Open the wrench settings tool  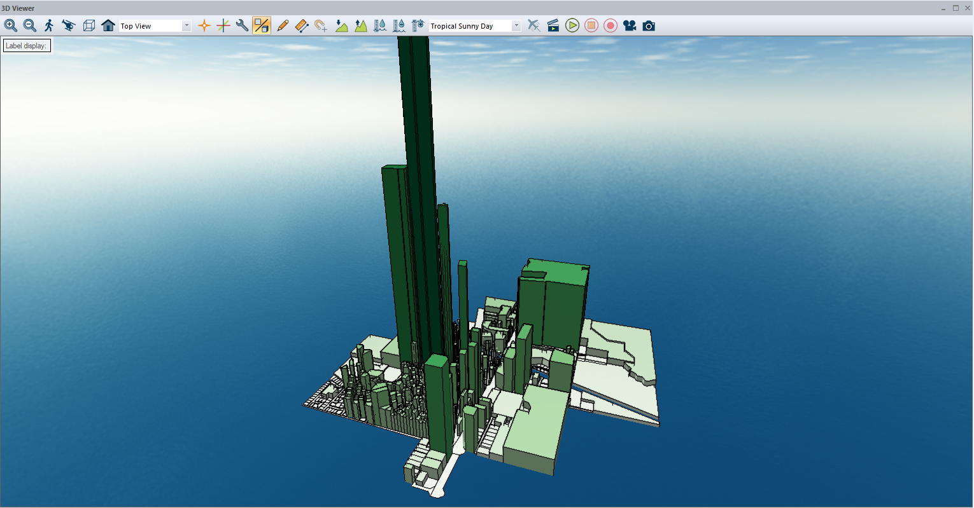pos(242,25)
